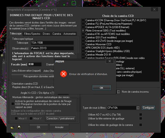Open the Astrometrie tab

pos(70,34)
